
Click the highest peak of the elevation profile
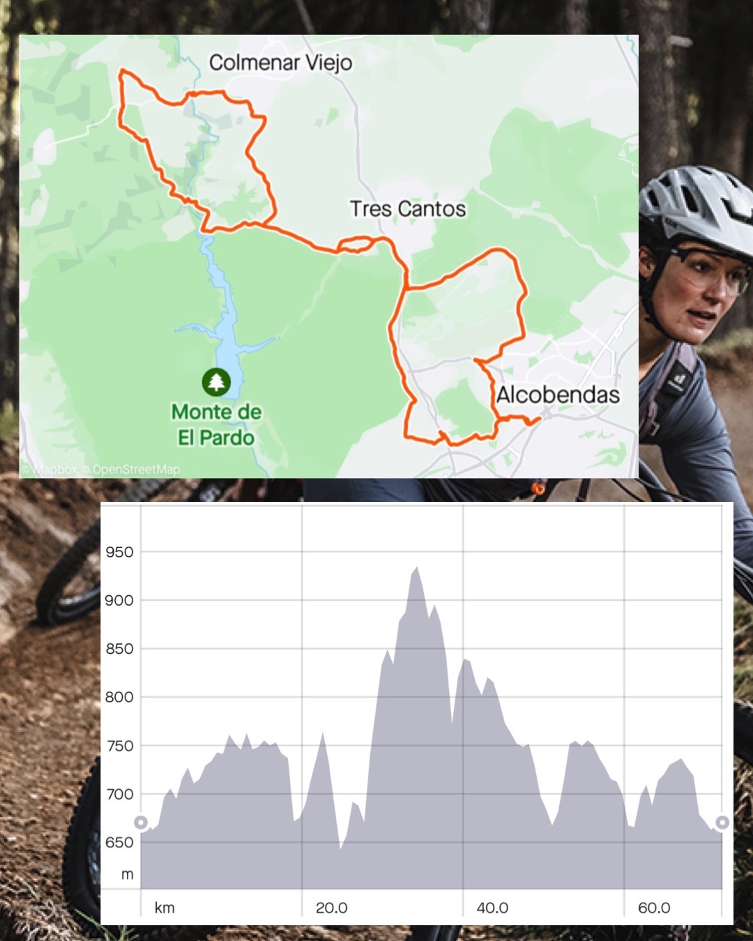[x=417, y=568]
